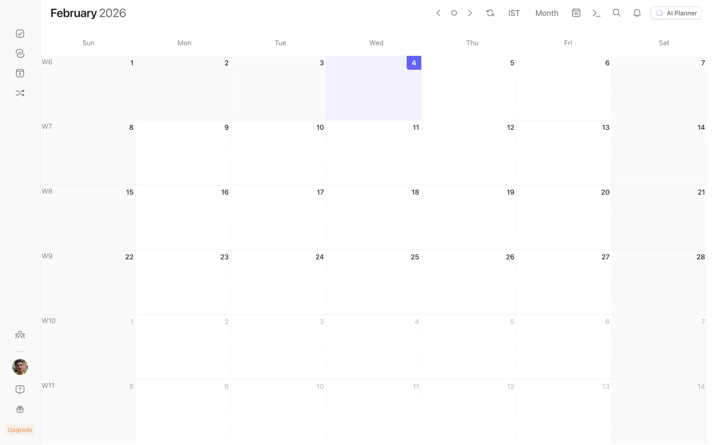Sync calendars with the refresh icon
Viewport: 712px width, 445px height.
(490, 13)
